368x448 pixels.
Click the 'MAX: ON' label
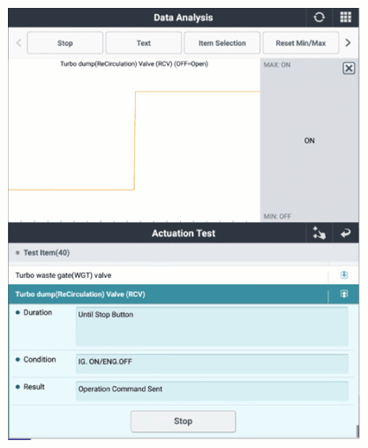[x=277, y=64]
